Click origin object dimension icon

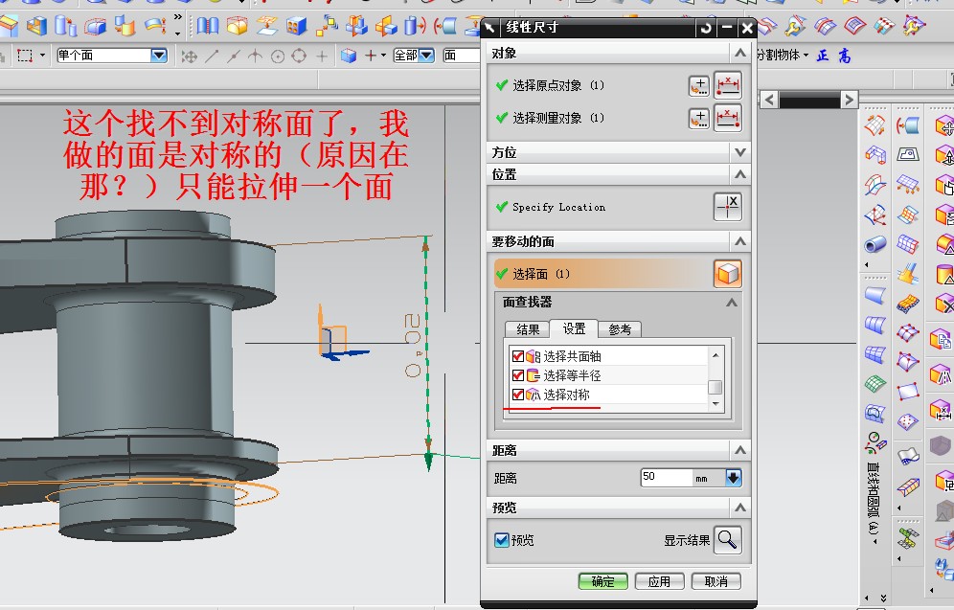click(x=729, y=86)
